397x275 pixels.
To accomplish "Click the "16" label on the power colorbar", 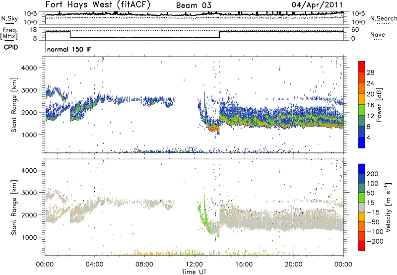I will click(370, 105).
